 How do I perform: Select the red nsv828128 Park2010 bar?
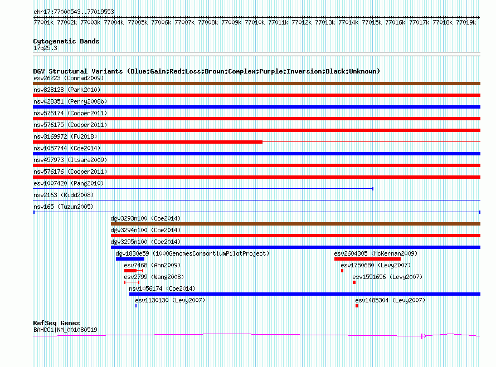pos(256,95)
